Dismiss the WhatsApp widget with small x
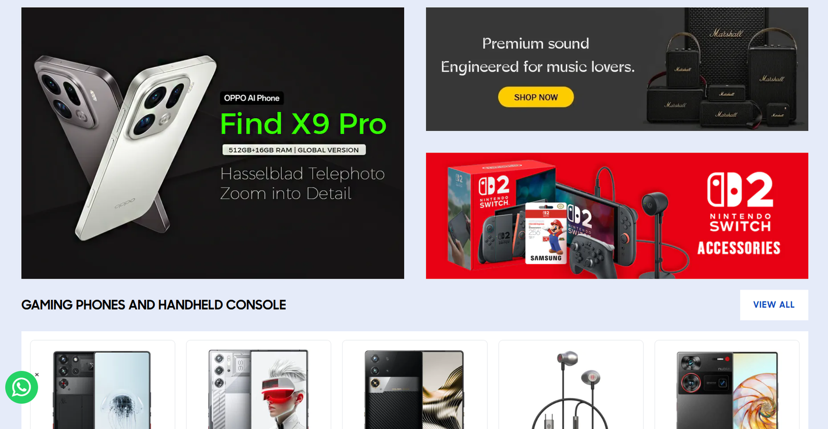Image resolution: width=828 pixels, height=429 pixels. click(x=37, y=375)
